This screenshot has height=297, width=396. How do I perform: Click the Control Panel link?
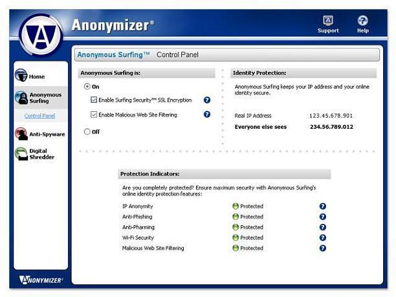click(x=39, y=116)
